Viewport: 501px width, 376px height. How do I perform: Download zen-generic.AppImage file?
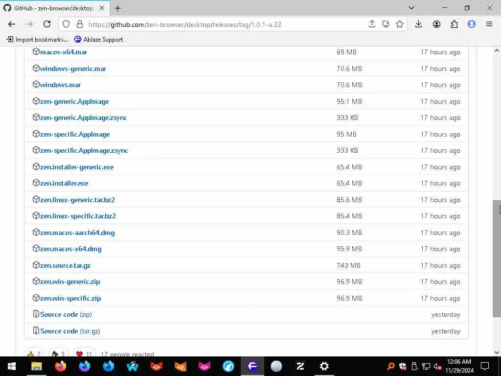click(74, 102)
